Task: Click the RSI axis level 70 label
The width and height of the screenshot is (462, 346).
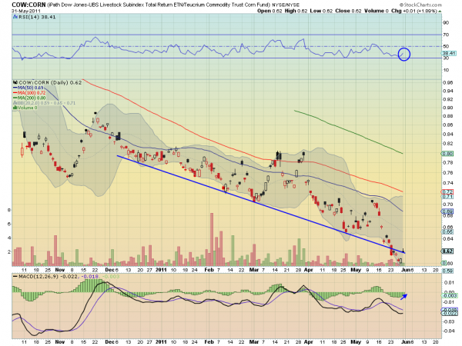Action: [446, 35]
